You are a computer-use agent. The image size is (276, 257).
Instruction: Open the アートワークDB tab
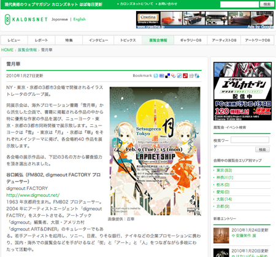tap(258, 40)
